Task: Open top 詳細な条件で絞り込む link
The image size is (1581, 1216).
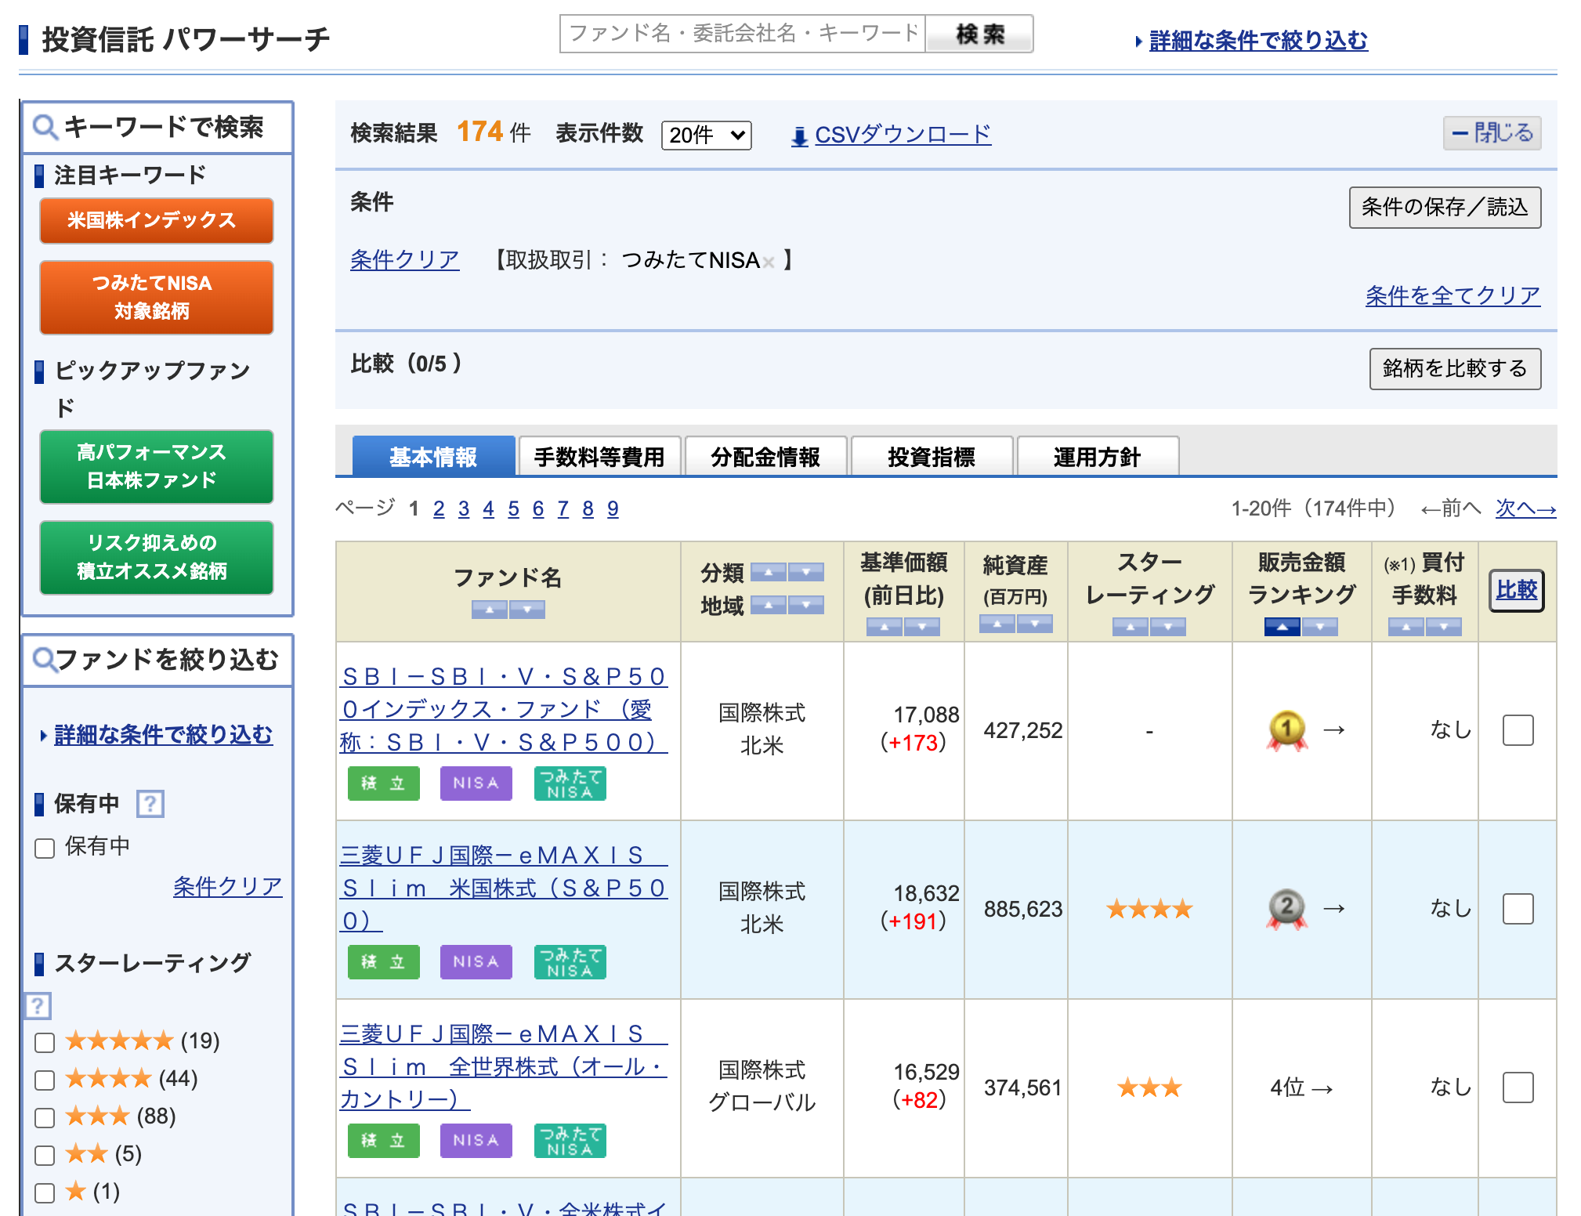Action: tap(1257, 40)
